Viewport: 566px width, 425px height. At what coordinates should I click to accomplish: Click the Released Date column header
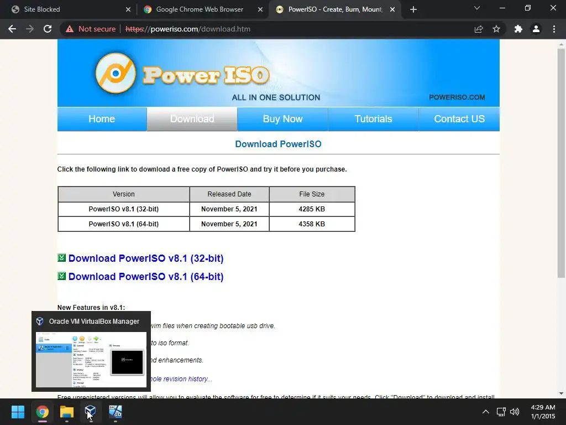[x=229, y=194]
